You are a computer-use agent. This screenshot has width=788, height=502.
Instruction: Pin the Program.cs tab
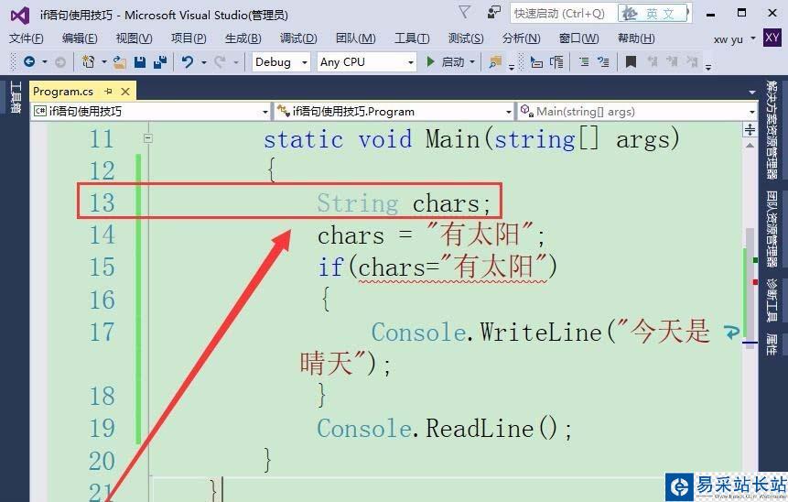click(108, 91)
